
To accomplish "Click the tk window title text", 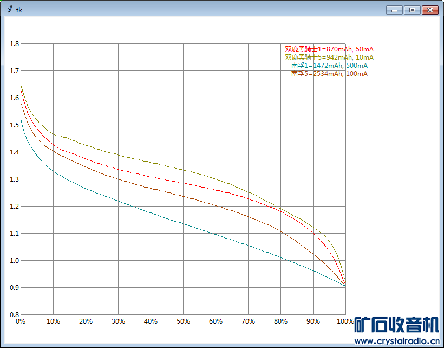I will 19,10.
